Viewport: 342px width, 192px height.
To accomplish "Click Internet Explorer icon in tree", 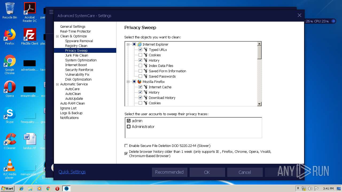I will [x=139, y=44].
